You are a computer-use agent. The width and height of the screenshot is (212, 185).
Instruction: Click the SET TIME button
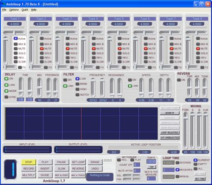[200, 178]
